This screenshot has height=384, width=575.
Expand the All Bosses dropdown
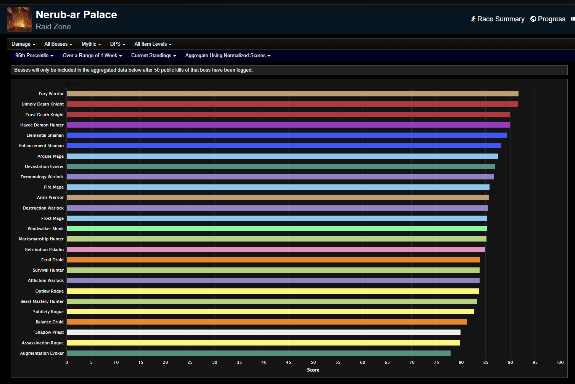(58, 44)
